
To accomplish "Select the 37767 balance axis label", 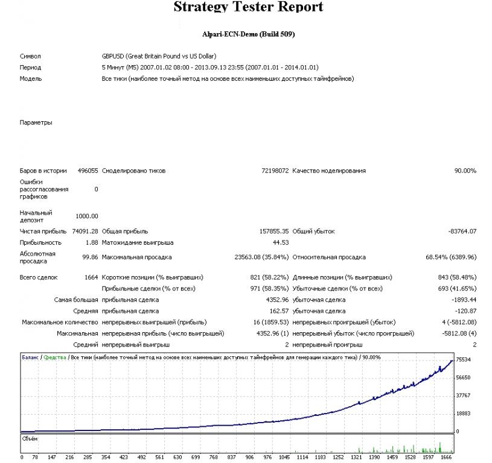I will tap(464, 395).
